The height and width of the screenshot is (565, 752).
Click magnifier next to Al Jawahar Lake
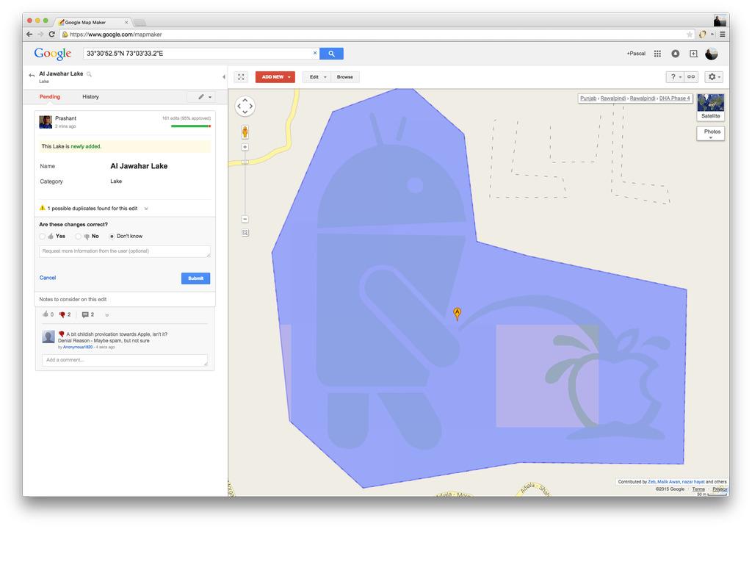89,74
